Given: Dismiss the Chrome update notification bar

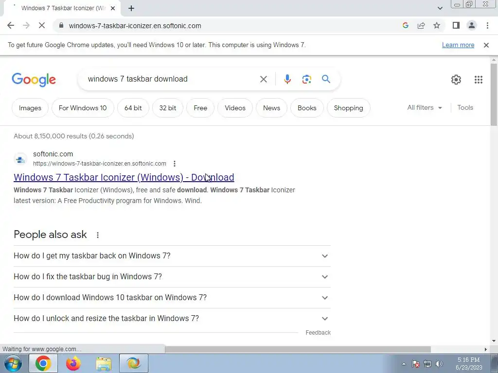Looking at the screenshot, I should coord(486,45).
